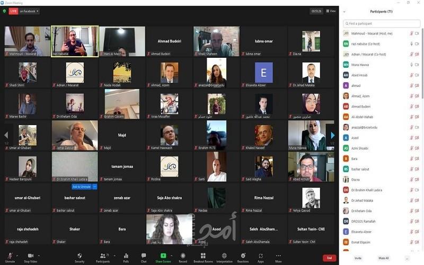Screen dimensions: 424x265
Task: Toggle muted mic icon for Aseel row
Action: [411, 138]
